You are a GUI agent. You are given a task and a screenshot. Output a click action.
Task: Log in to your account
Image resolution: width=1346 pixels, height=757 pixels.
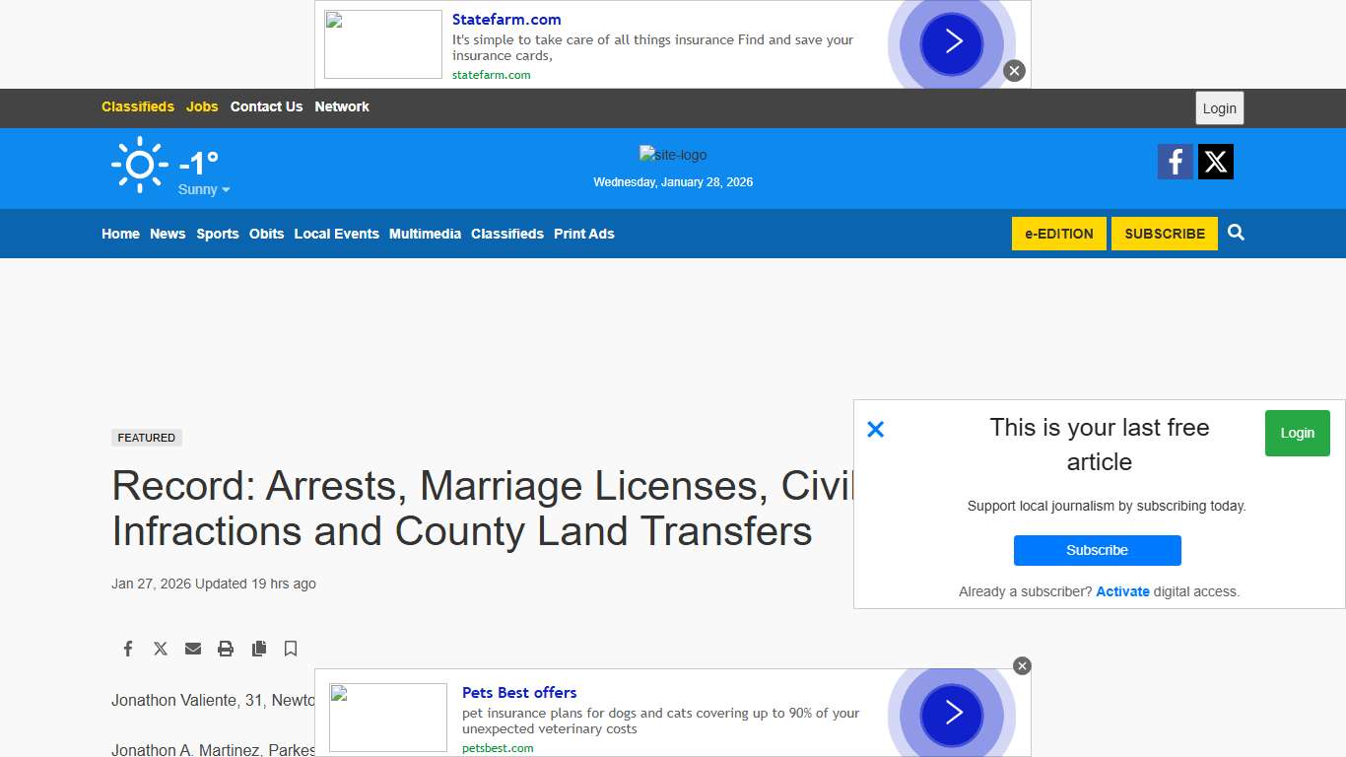(x=1219, y=108)
